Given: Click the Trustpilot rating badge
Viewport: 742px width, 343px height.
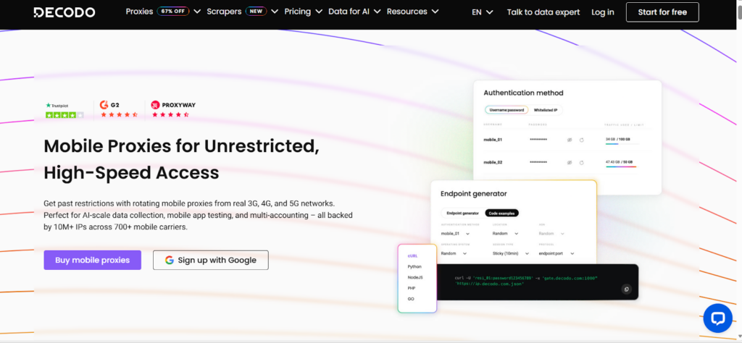Looking at the screenshot, I should click(x=64, y=109).
